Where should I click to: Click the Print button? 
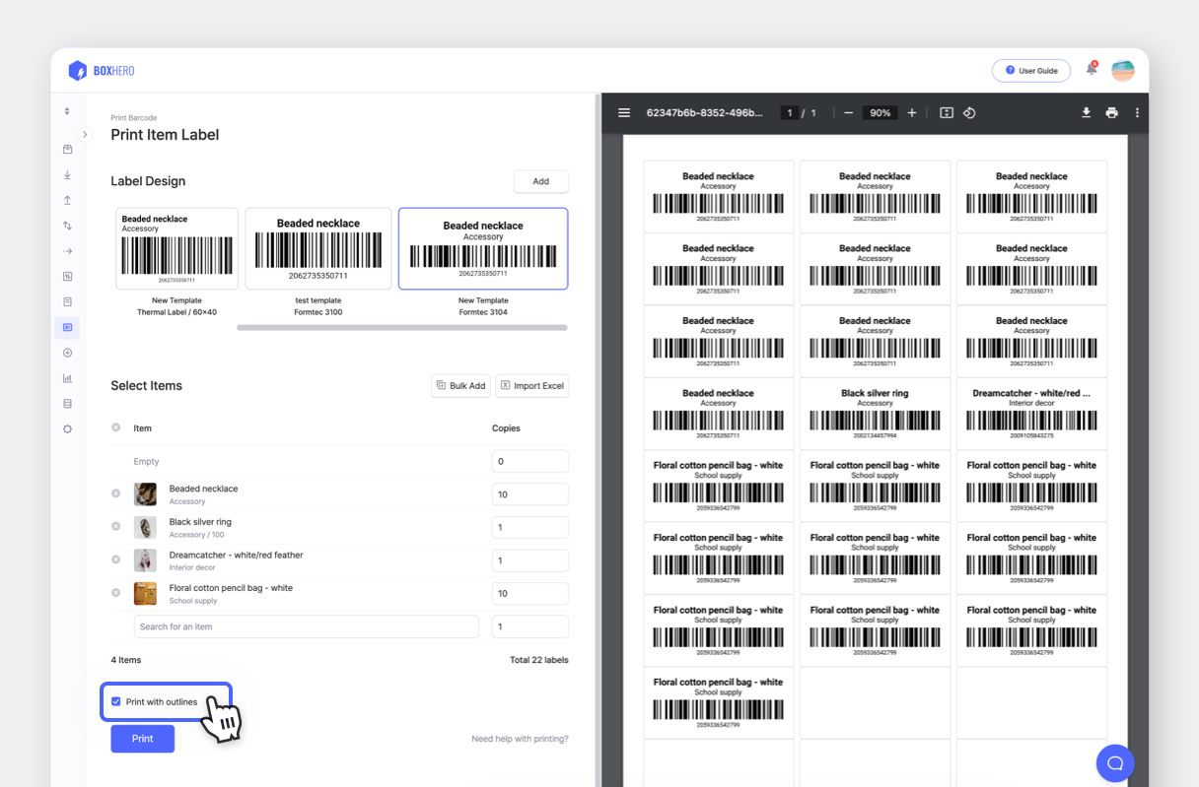coord(142,738)
